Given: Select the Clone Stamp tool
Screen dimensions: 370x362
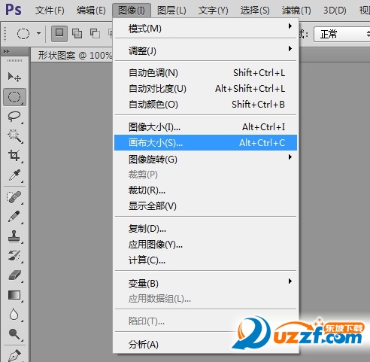Looking at the screenshot, I should tap(14, 236).
